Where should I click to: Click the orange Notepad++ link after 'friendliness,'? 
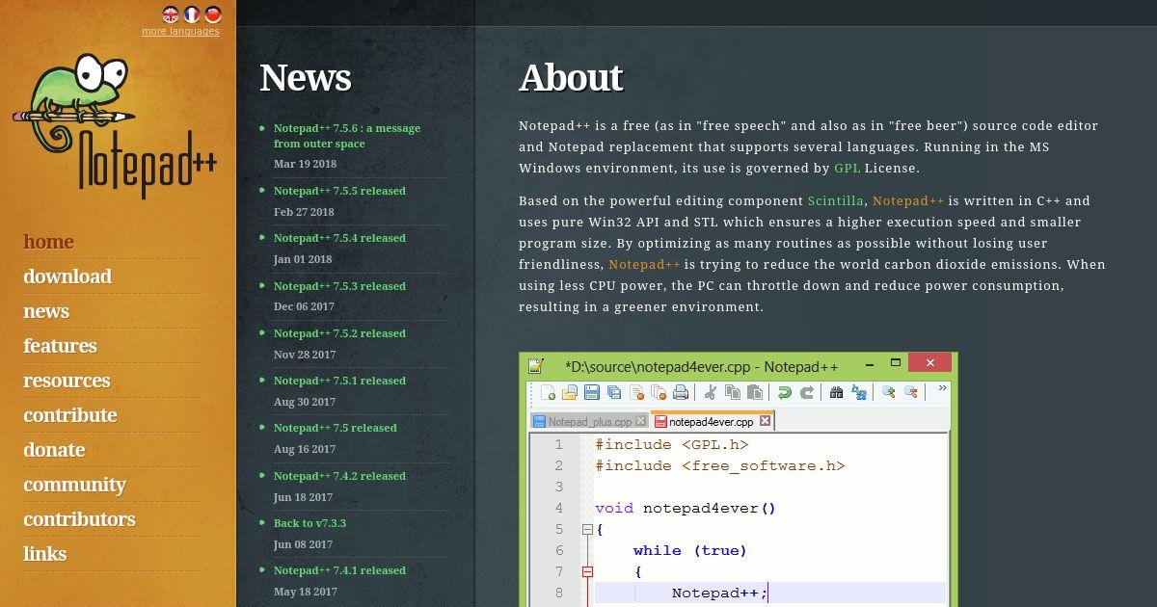pyautogui.click(x=644, y=265)
